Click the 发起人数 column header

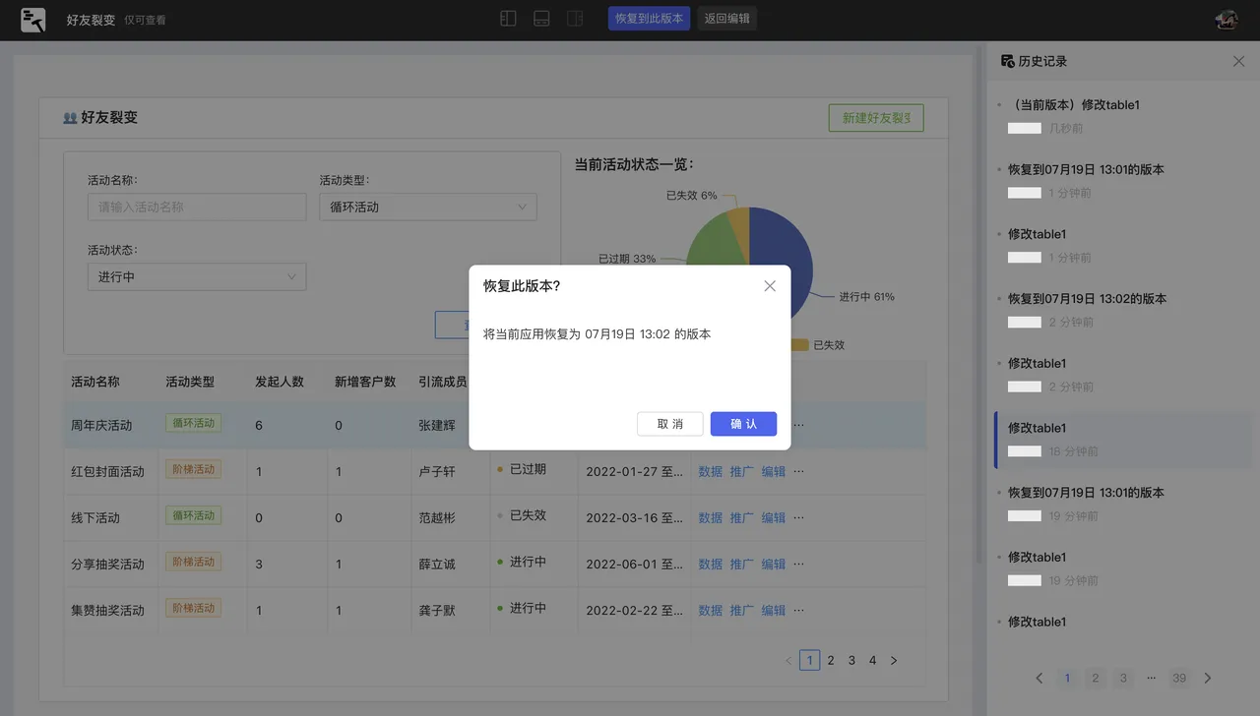(280, 382)
